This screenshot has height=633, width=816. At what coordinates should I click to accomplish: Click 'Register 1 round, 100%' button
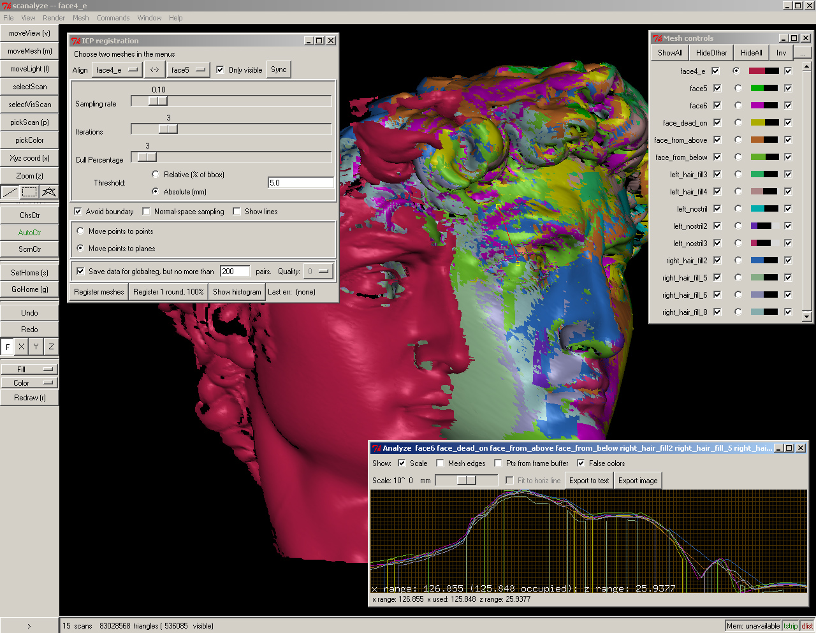[x=168, y=292]
